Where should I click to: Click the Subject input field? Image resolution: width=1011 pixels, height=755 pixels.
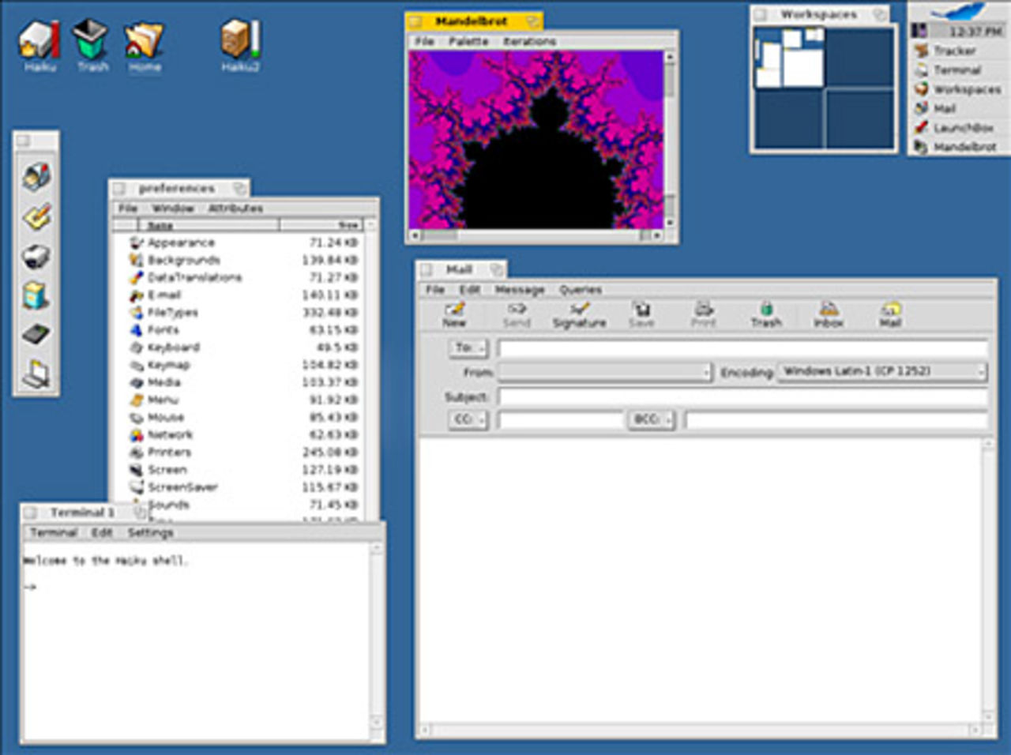[742, 396]
